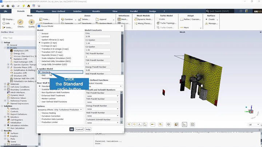Click the ruler icon in the viewport toolbar
The image size is (262, 147).
click(x=153, y=124)
